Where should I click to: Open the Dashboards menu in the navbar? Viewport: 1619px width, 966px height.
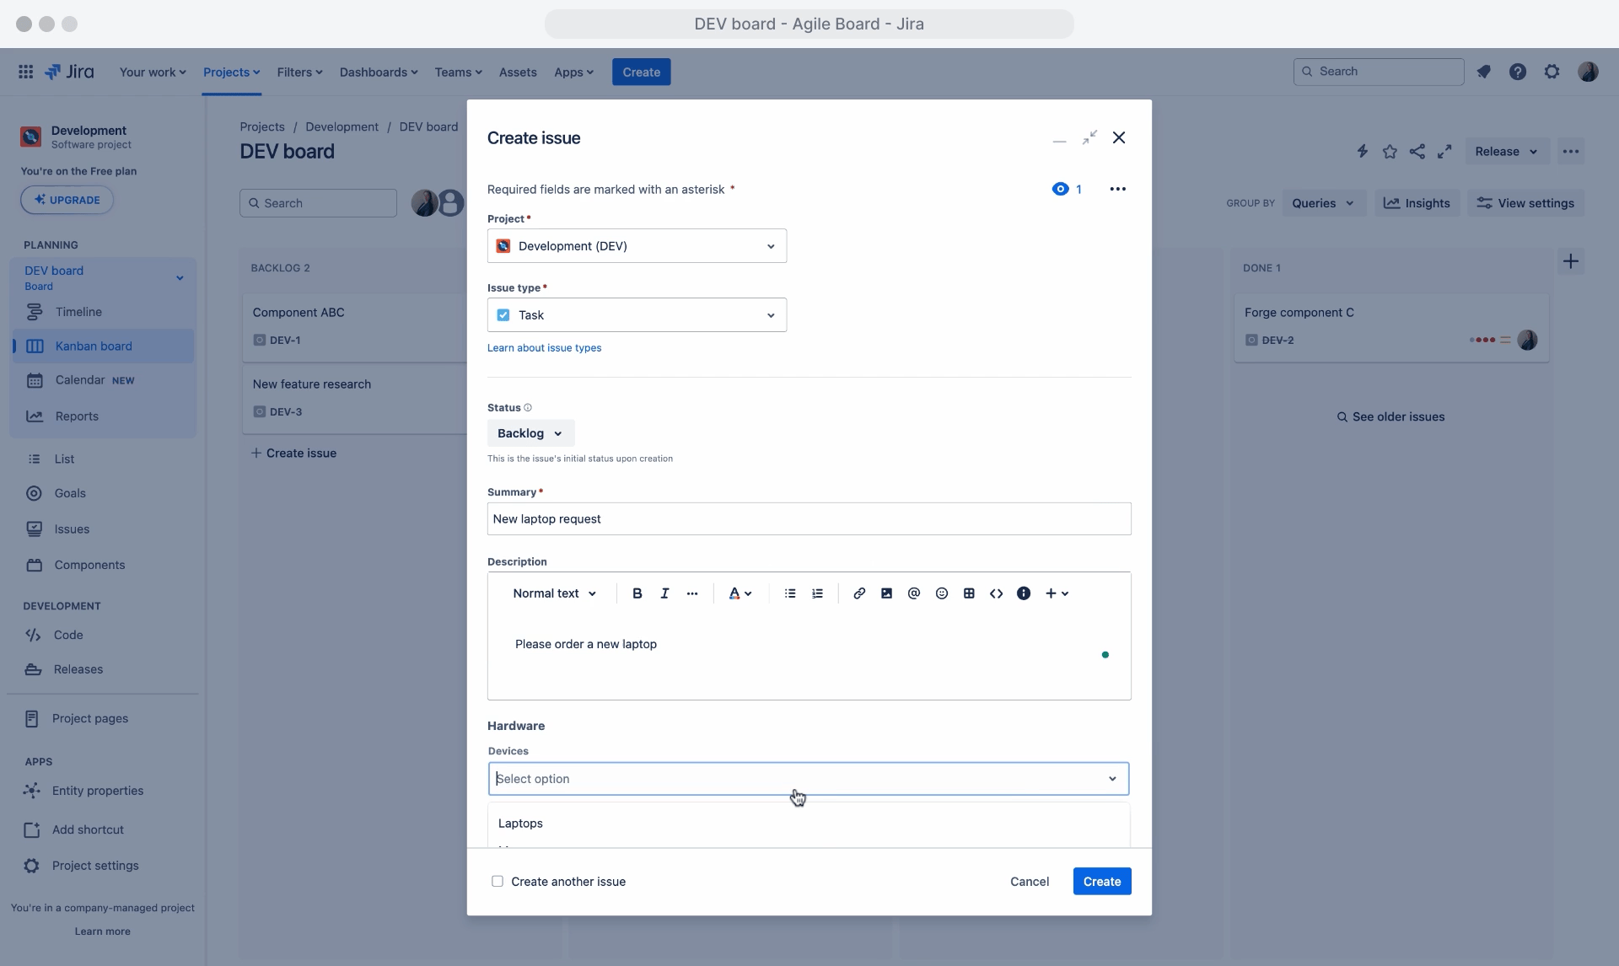[378, 72]
